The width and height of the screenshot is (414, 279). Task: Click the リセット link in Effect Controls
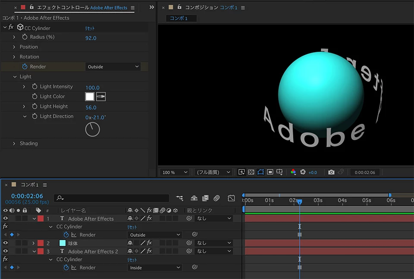tap(90, 28)
